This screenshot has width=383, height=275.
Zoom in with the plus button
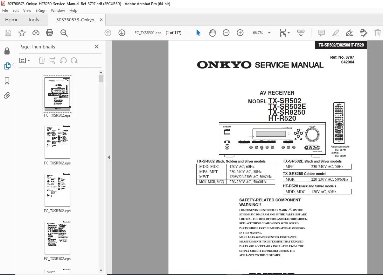pyautogui.click(x=240, y=33)
